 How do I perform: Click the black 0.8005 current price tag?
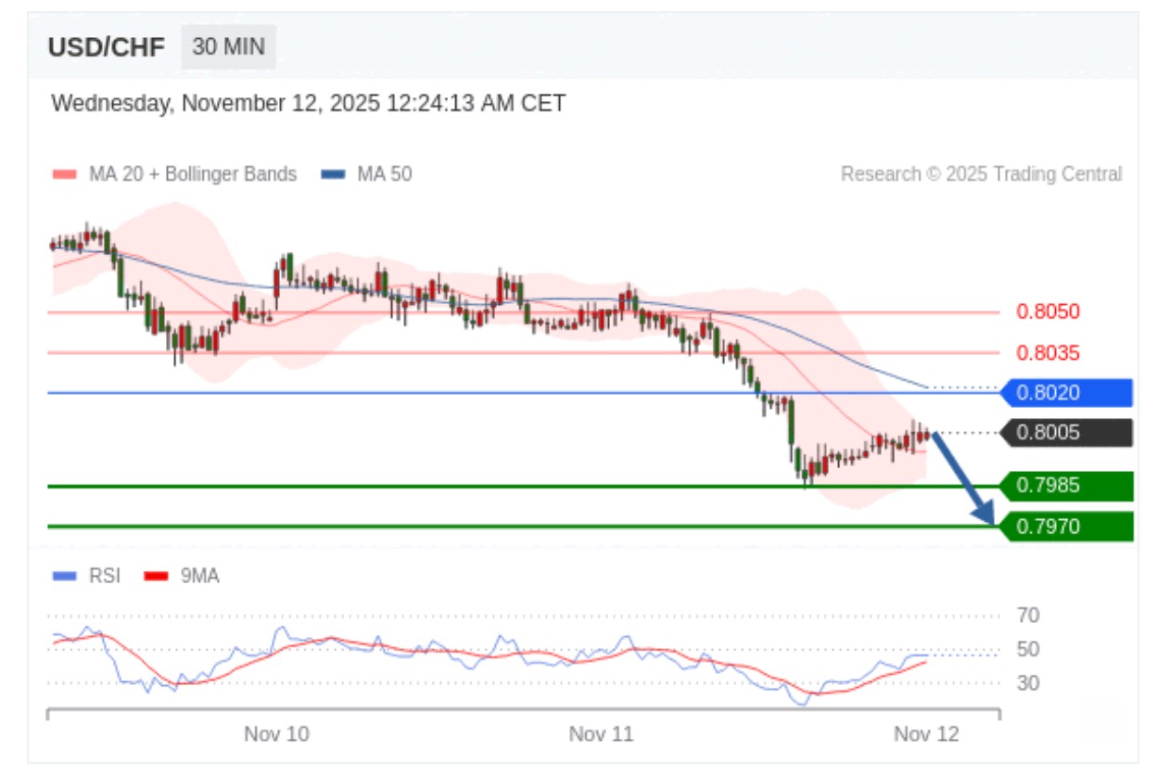click(1066, 433)
